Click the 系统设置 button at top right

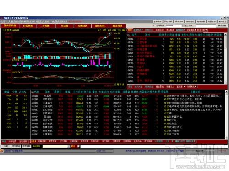[223, 21]
